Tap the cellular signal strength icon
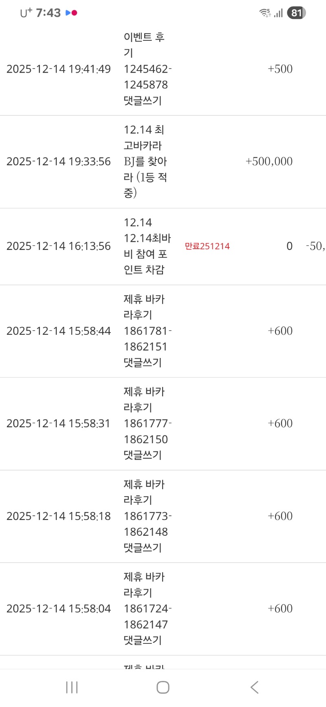This screenshot has width=326, height=707. point(278,13)
